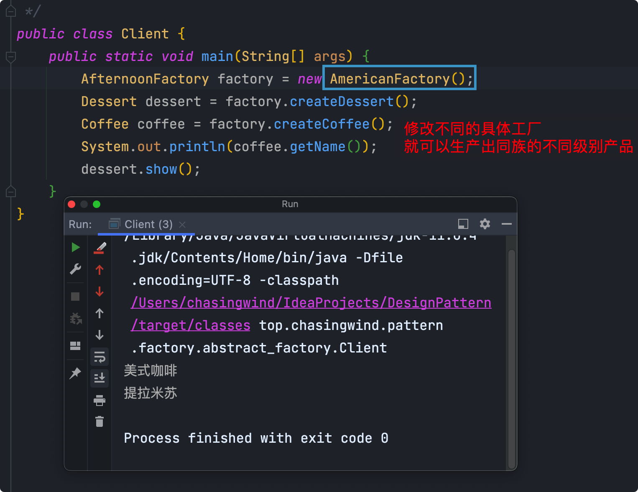Screen dimensions: 638x492
Task: Restore layout icon in Run sidebar
Action: coord(75,346)
